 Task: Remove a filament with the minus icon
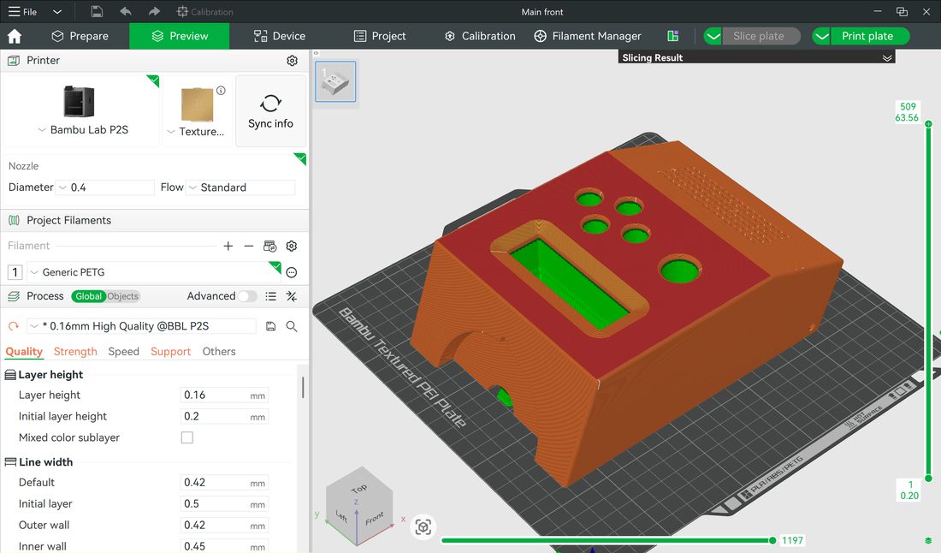[248, 246]
